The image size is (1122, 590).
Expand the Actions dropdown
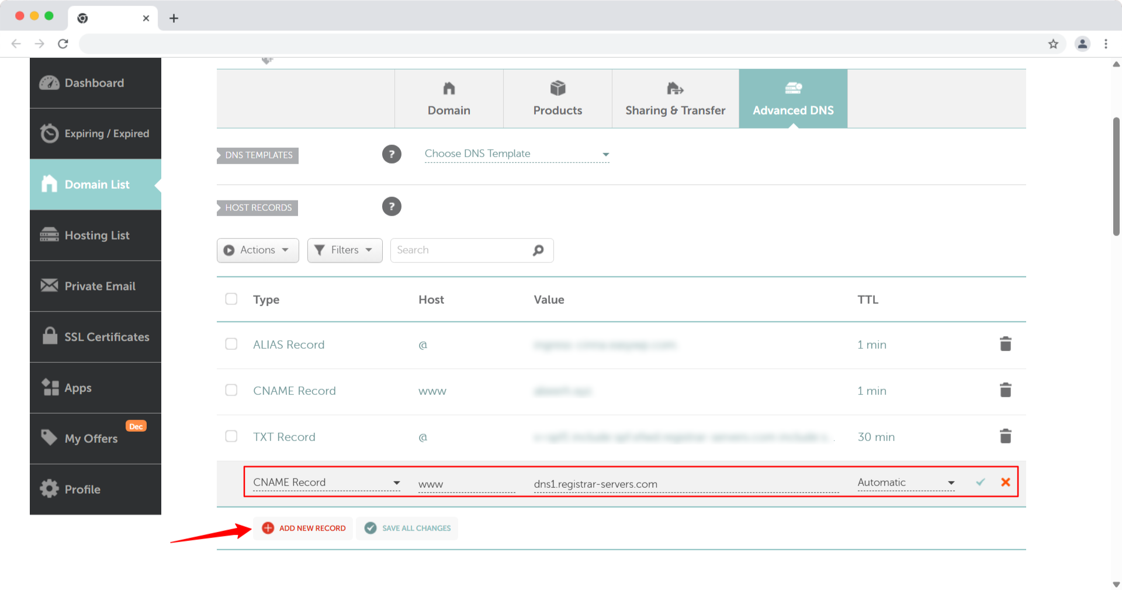click(257, 250)
